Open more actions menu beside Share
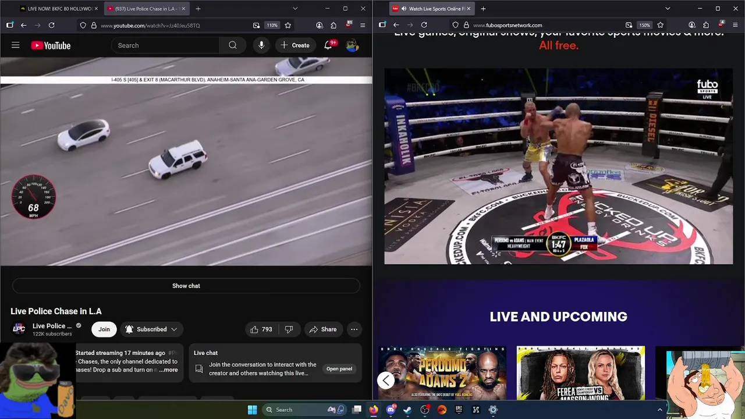This screenshot has width=745, height=419. click(x=354, y=329)
